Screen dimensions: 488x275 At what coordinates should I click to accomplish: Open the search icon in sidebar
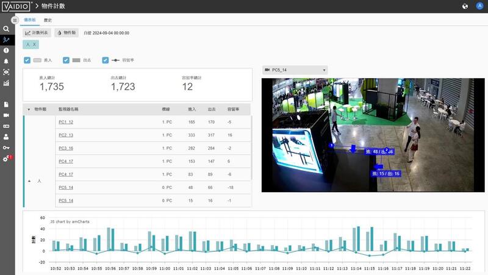[6, 29]
